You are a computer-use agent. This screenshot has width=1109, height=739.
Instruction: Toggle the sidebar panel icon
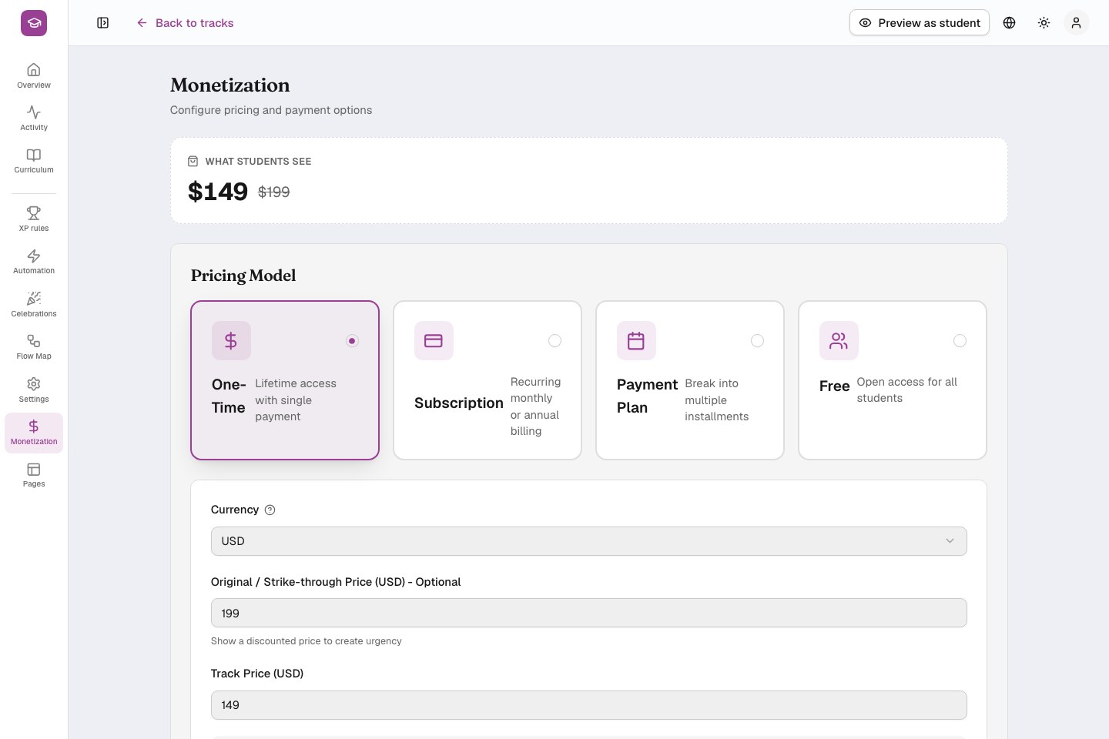(103, 23)
